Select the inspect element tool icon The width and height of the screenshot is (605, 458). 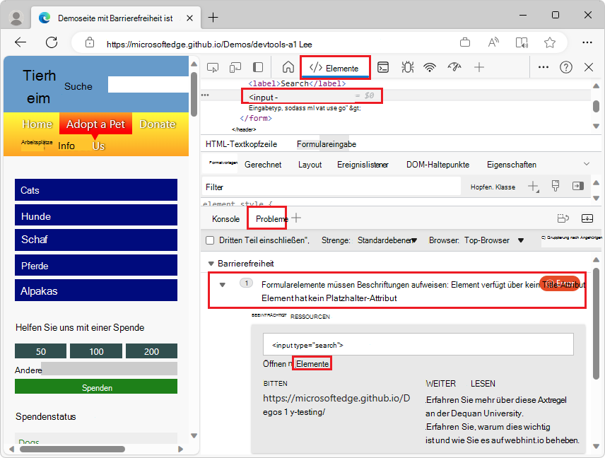click(213, 67)
